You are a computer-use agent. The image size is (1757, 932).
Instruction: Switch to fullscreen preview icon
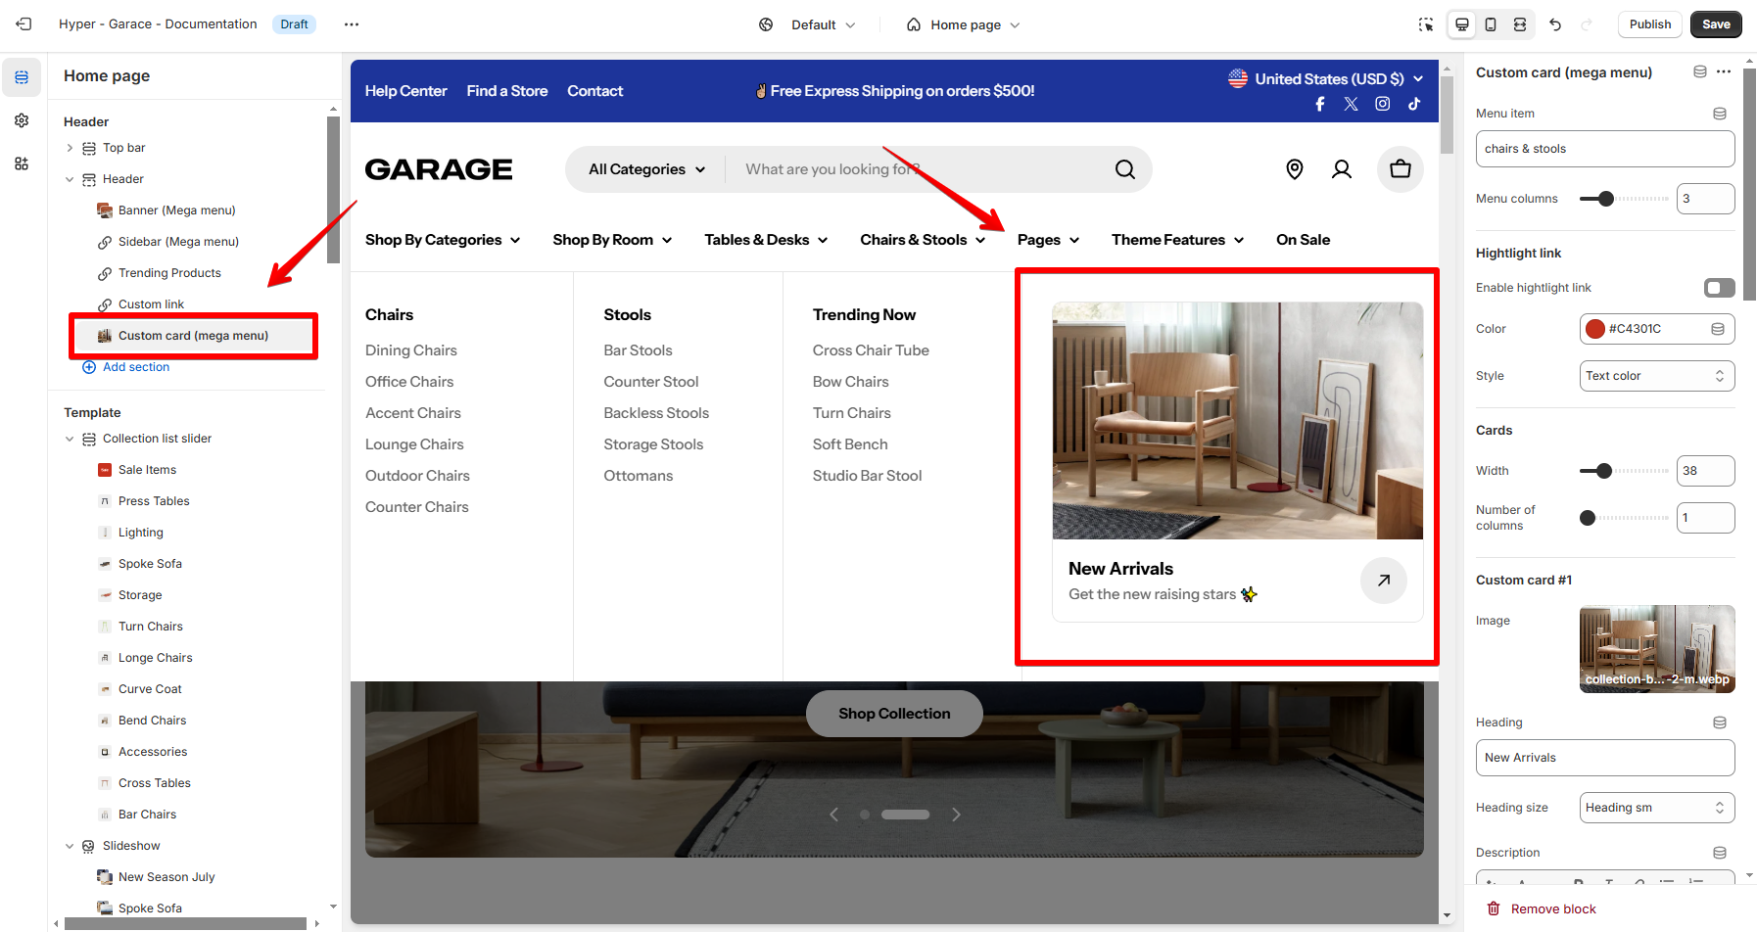point(1520,24)
